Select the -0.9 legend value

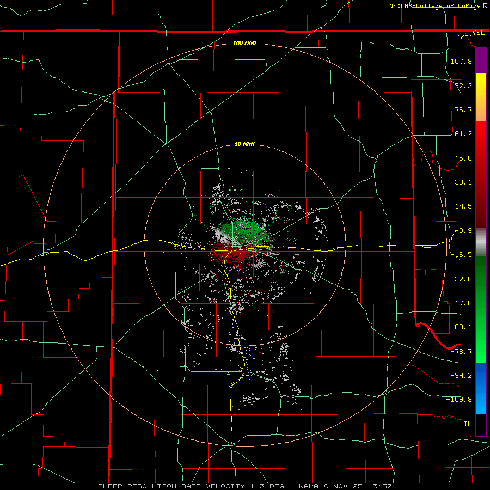tap(463, 231)
